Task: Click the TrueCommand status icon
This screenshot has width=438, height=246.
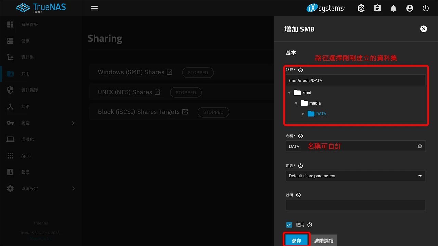Action: 361,8
